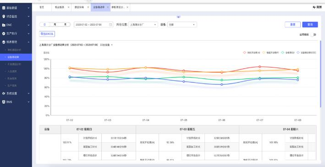Select the 日 (day) period option
This screenshot has height=167, width=325.
(44, 24)
